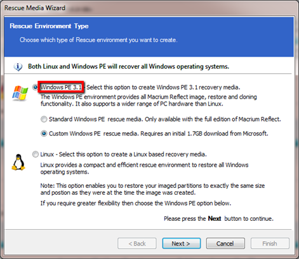The image size is (299, 259).
Task: Click 'Choose which type of Rescue environment' subtitle
Action: 98,40
